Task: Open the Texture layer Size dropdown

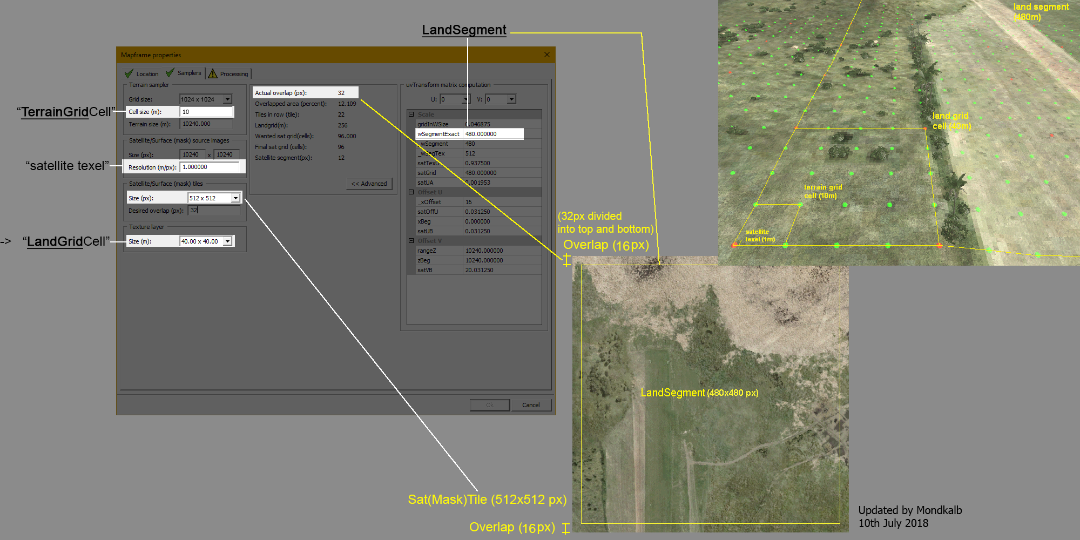Action: point(227,241)
